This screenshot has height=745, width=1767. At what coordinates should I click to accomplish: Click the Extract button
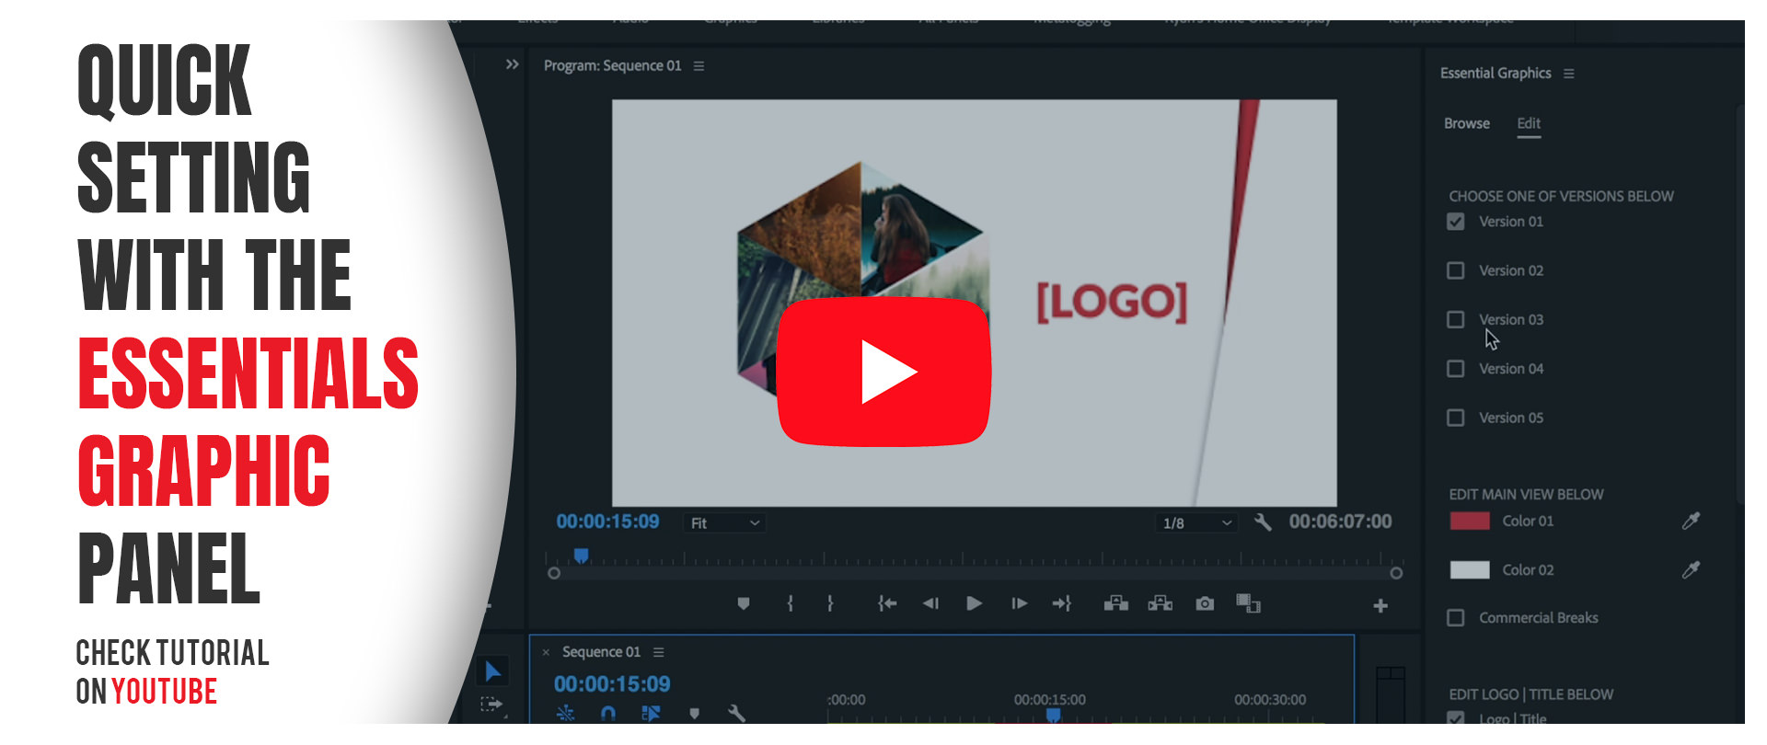[x=1160, y=603]
